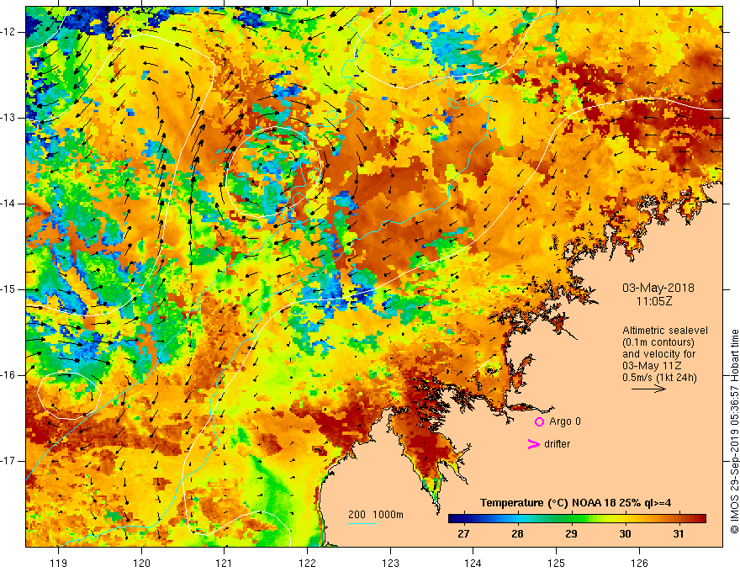Click latitude axis label -16
Screen dimensions: 740x572
click(9, 375)
